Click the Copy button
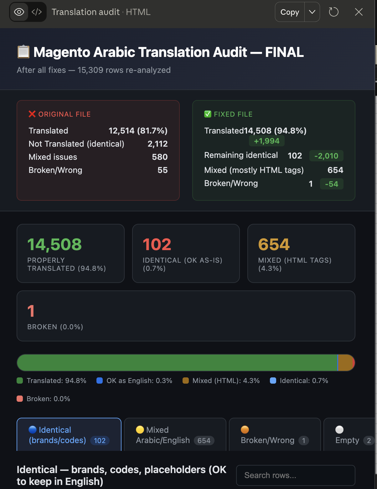Screen dimensions: 377x489 point(290,12)
